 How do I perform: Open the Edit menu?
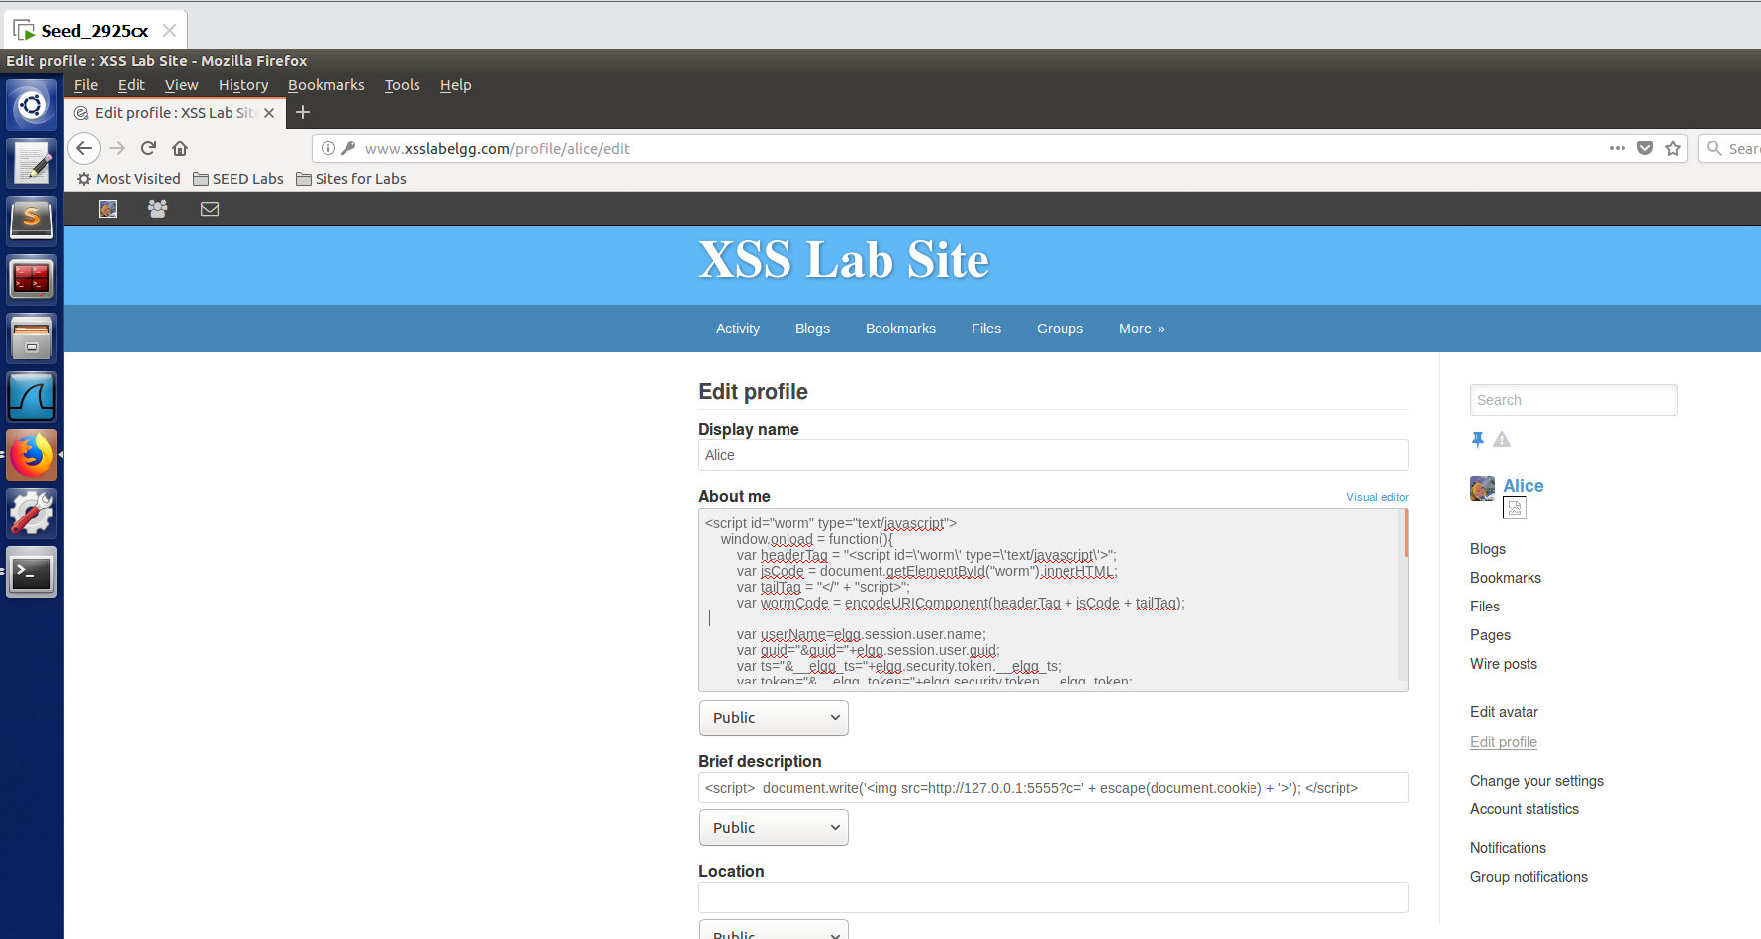132,85
